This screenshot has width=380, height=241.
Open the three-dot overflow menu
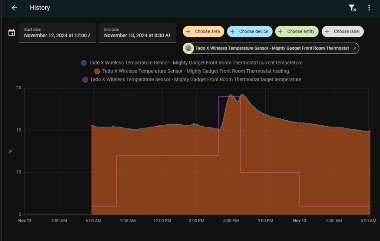coord(369,8)
